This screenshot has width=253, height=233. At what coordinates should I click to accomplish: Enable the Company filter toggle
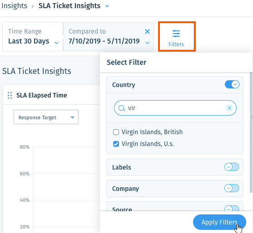(x=232, y=188)
